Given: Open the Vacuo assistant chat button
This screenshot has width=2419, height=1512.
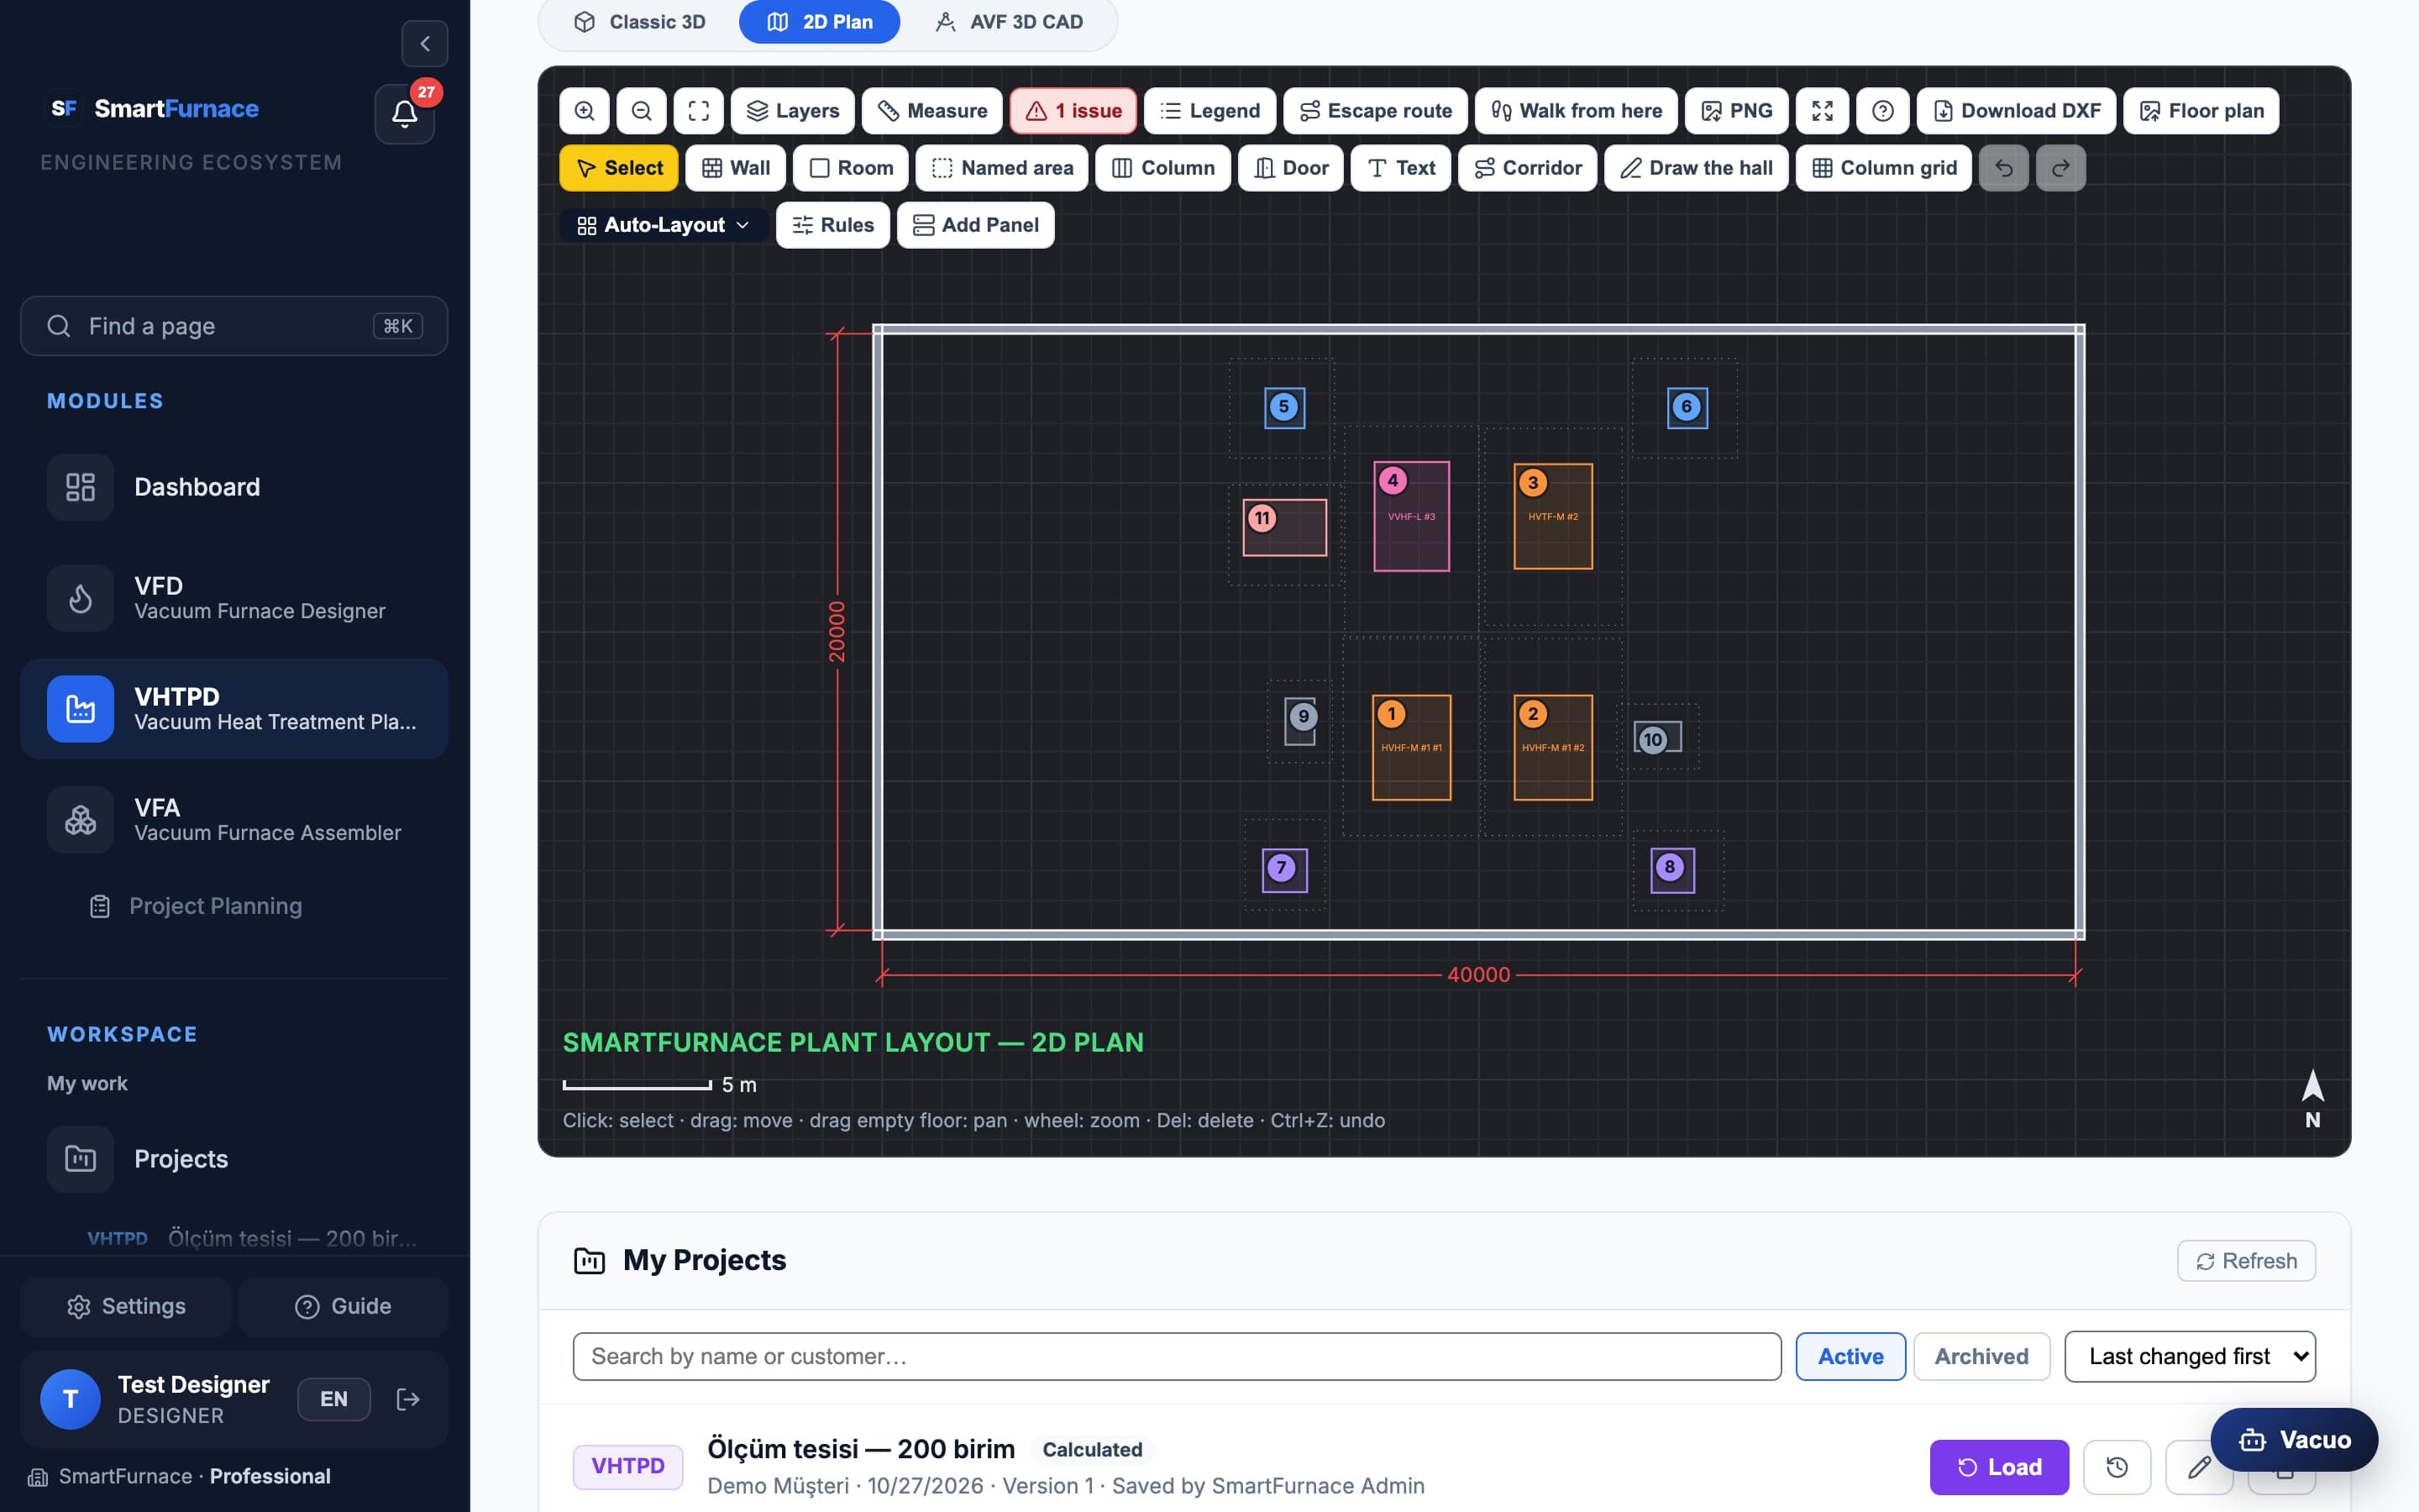Looking at the screenshot, I should [2294, 1440].
